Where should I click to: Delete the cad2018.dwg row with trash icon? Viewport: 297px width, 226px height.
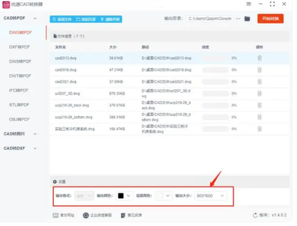tap(260, 70)
